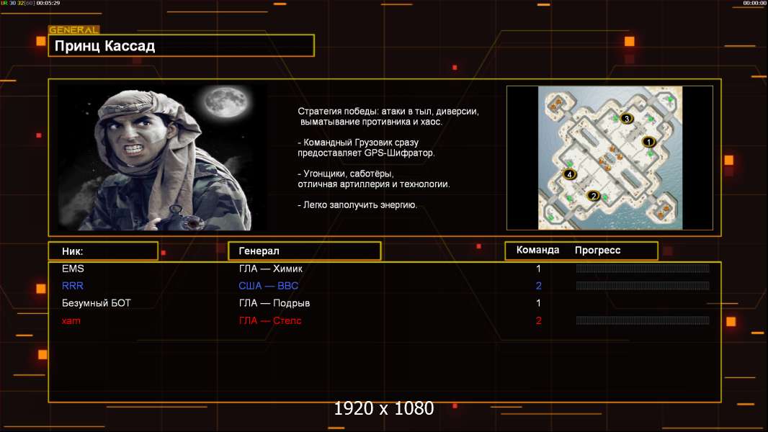
Task: Click xam loading progress bar
Action: pos(643,320)
